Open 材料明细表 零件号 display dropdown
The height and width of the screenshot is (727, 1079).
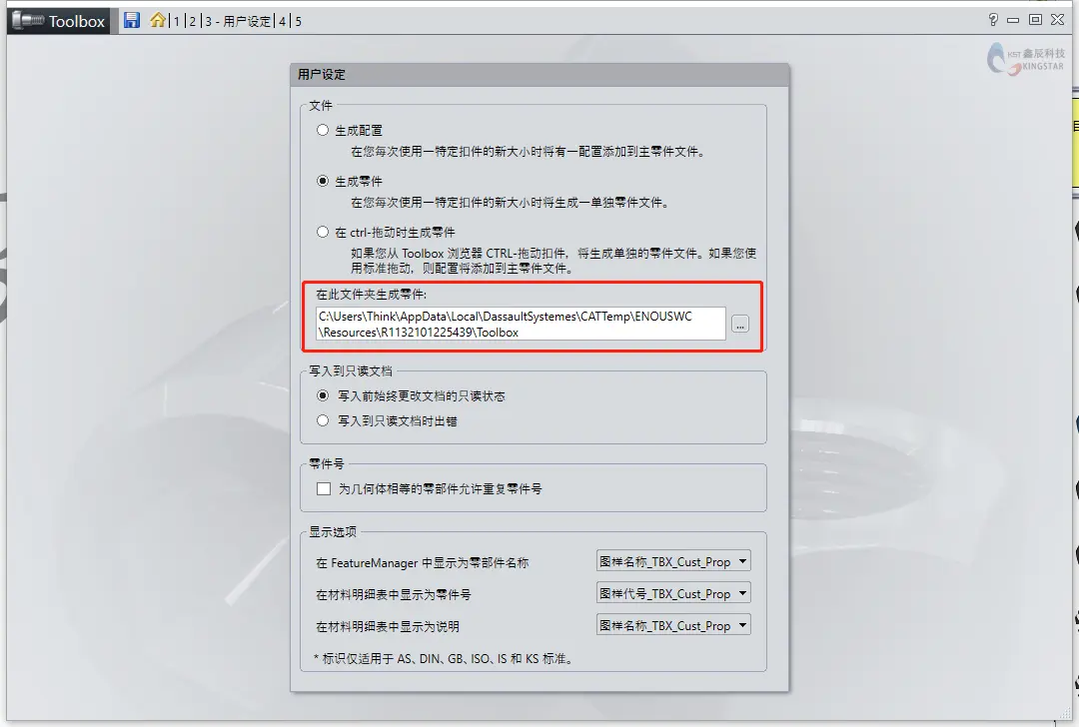tap(673, 593)
